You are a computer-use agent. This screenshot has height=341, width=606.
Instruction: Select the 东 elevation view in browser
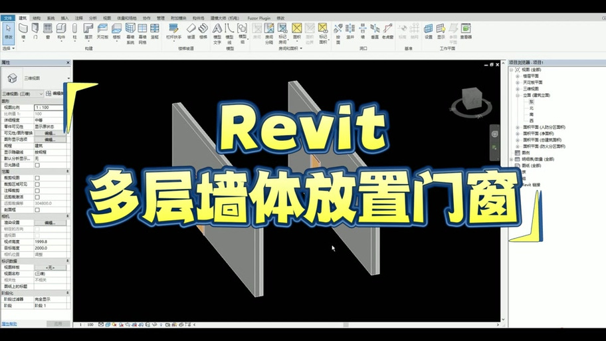click(532, 102)
